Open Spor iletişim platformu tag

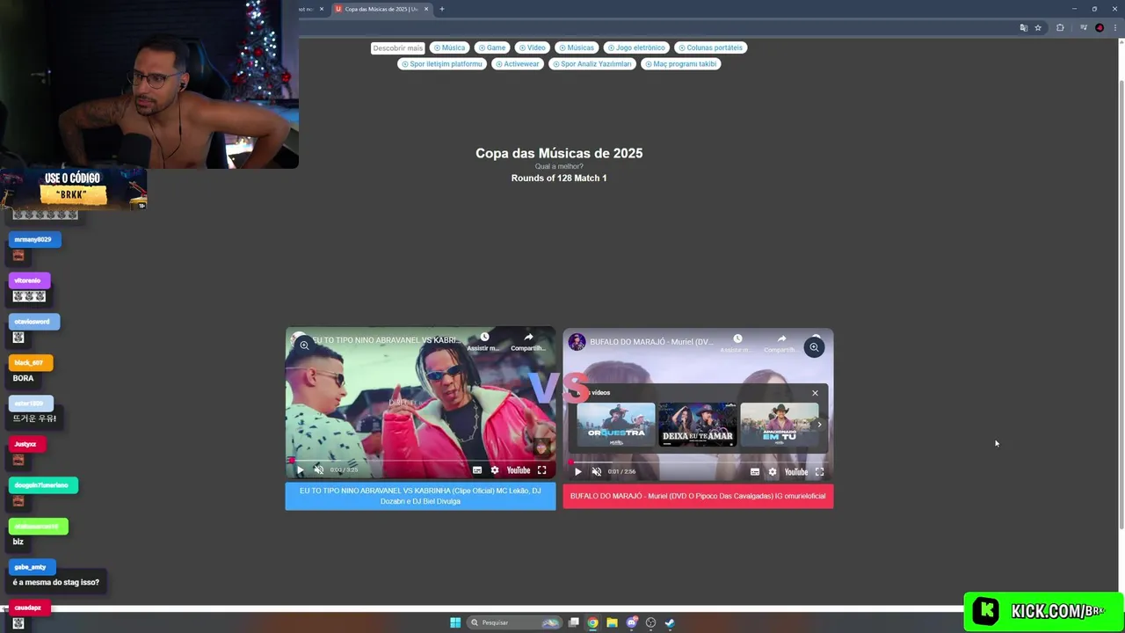coord(442,63)
